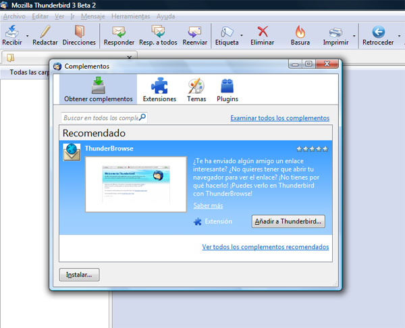Viewport: 405px width, 328px height.
Task: Minimize the Complementos dialog
Action: click(x=295, y=64)
